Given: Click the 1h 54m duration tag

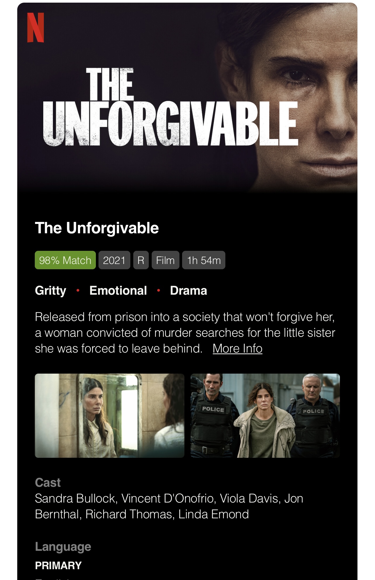Looking at the screenshot, I should [x=204, y=260].
